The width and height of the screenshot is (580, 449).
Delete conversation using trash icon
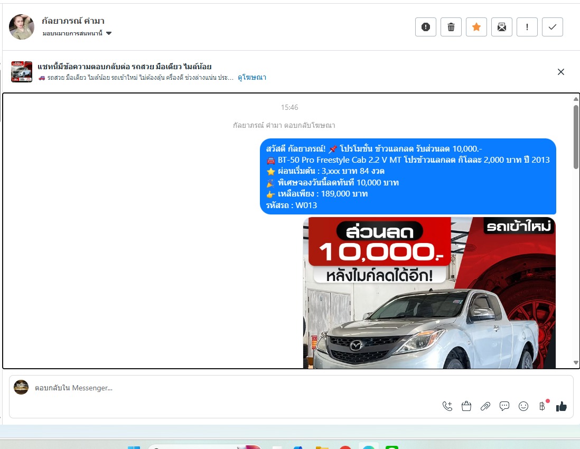click(x=451, y=27)
